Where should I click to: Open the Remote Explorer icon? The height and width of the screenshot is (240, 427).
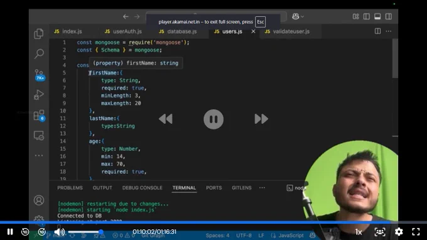tap(39, 135)
